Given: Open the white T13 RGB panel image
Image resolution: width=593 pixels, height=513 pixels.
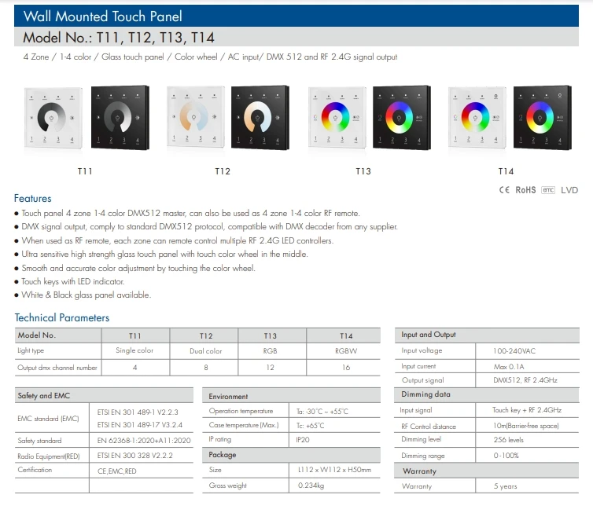Looking at the screenshot, I should click(x=337, y=118).
